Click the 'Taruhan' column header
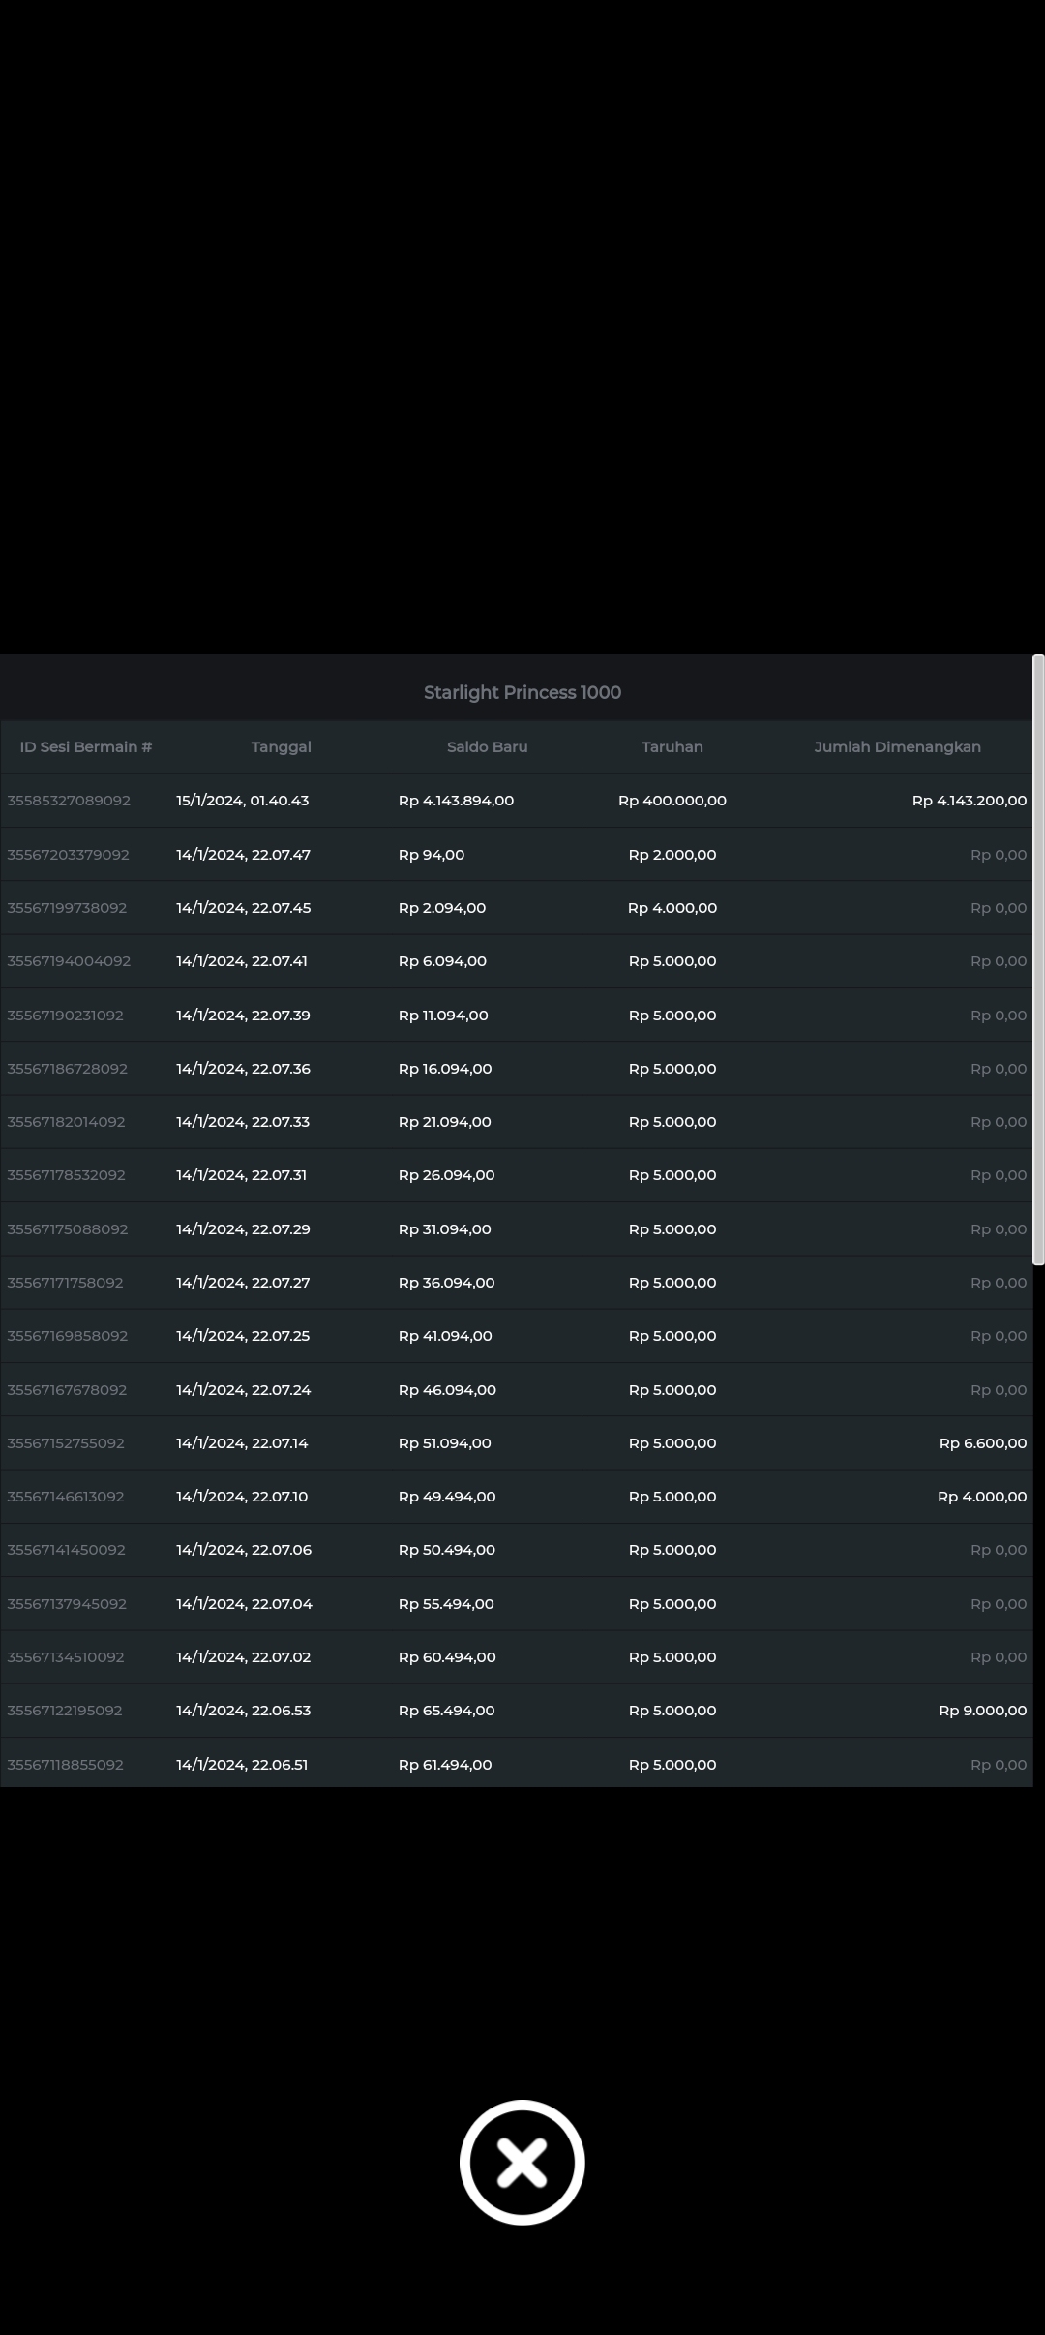 pyautogui.click(x=672, y=746)
